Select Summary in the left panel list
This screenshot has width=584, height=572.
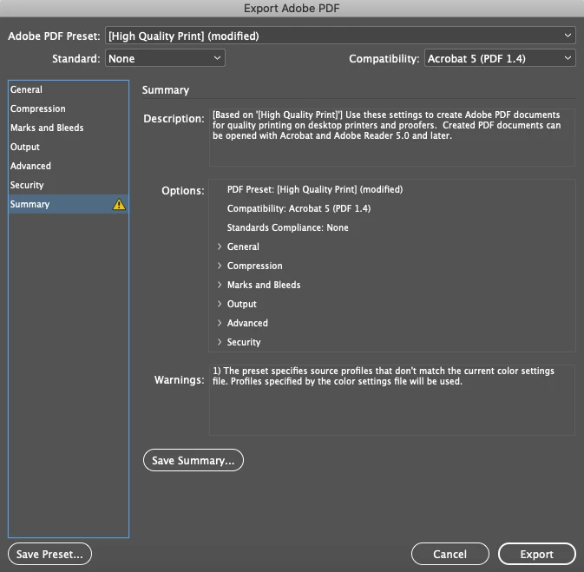pyautogui.click(x=69, y=204)
